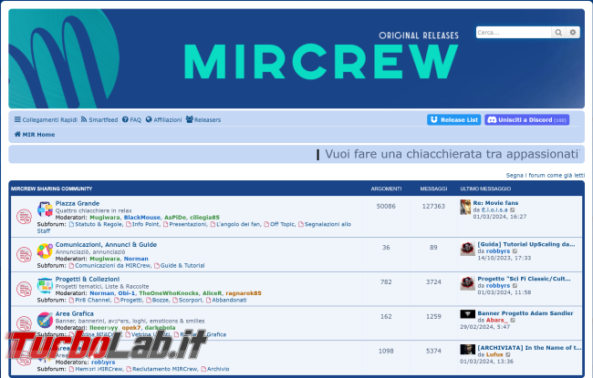The width and height of the screenshot is (593, 378).
Task: Open Progetto "Sci Fi Classic/Cult last post
Action: pos(525,279)
